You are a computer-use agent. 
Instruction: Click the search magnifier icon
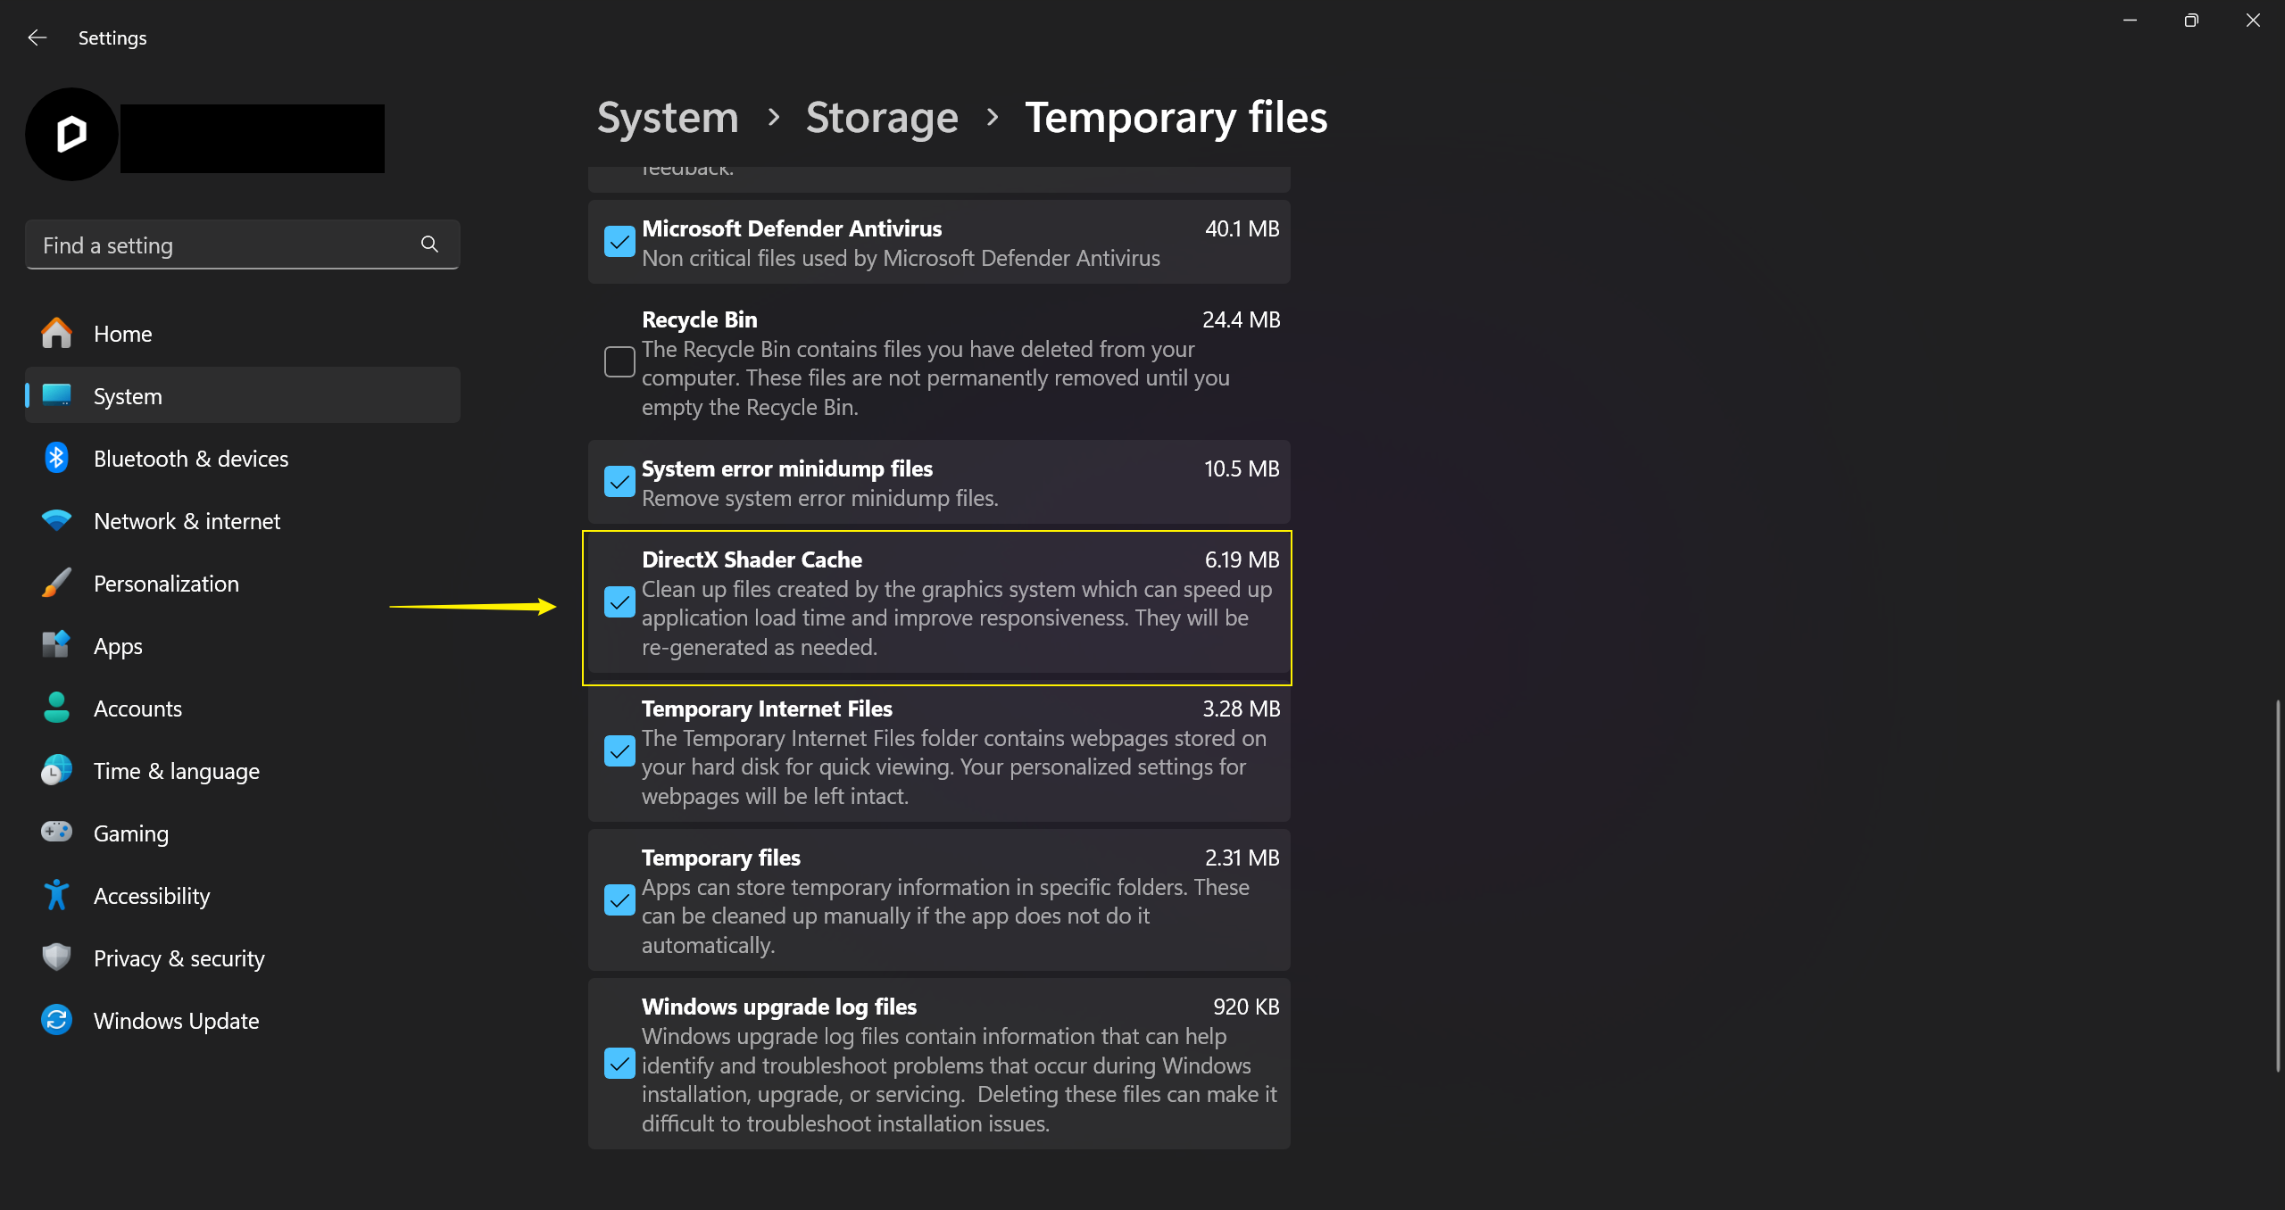[x=429, y=244]
